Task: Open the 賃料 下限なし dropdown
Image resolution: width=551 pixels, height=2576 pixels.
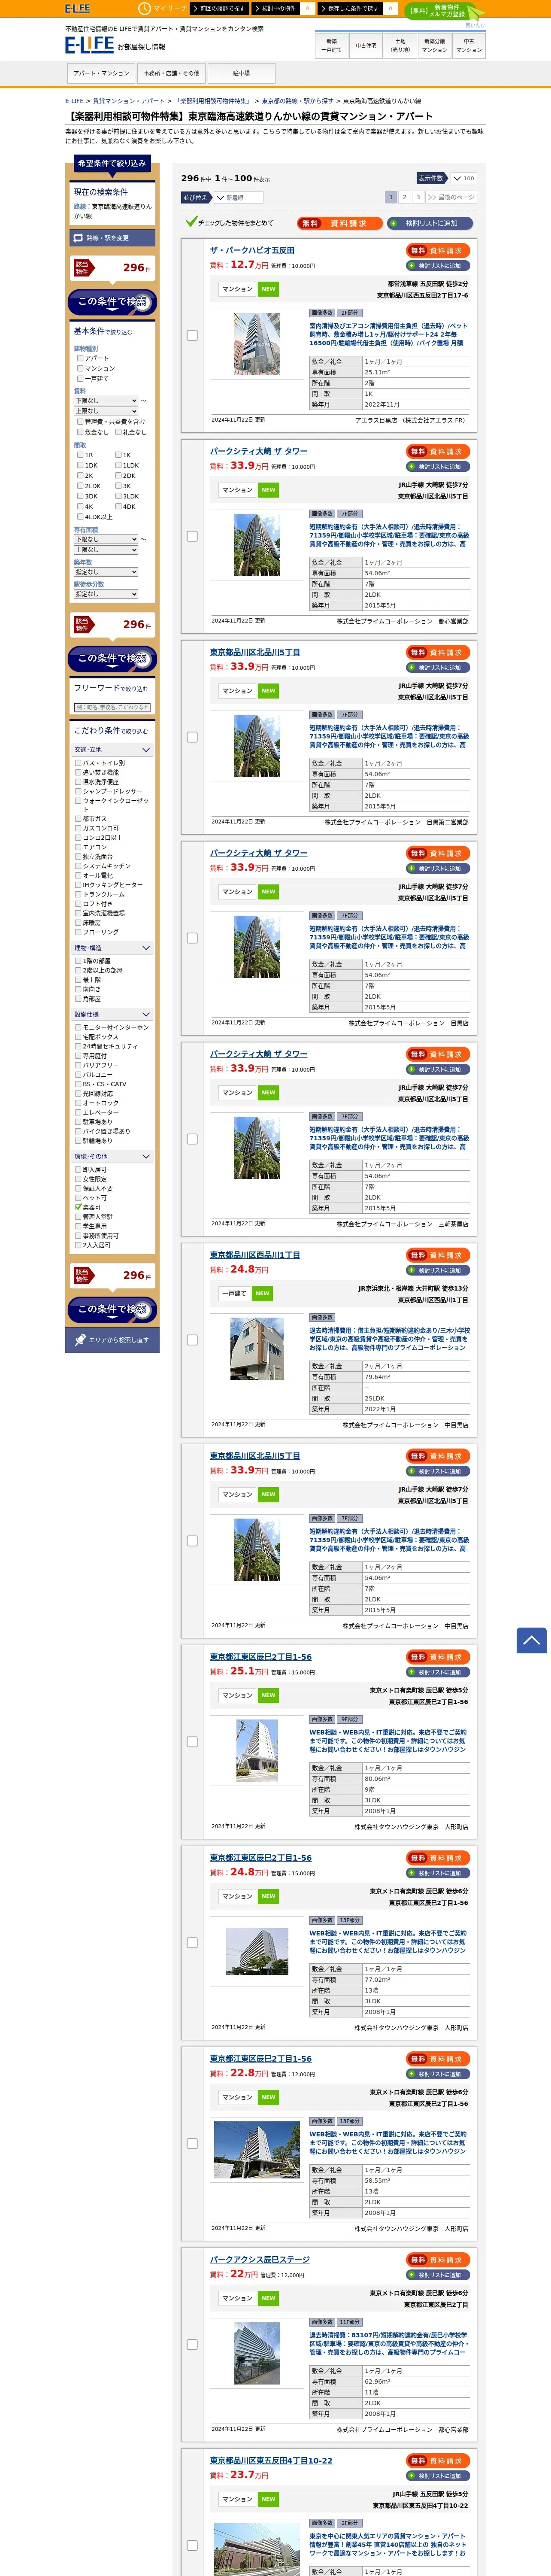Action: pos(106,401)
